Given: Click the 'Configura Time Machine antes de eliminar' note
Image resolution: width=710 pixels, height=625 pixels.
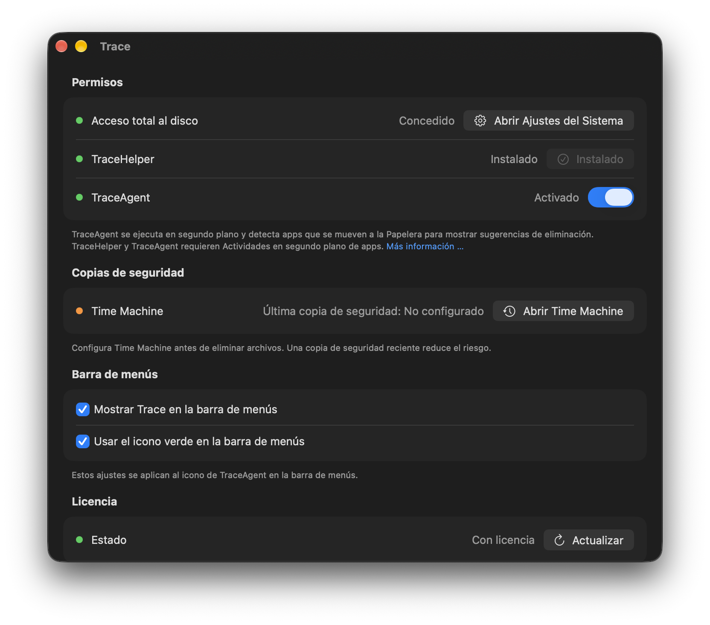Looking at the screenshot, I should (x=281, y=348).
